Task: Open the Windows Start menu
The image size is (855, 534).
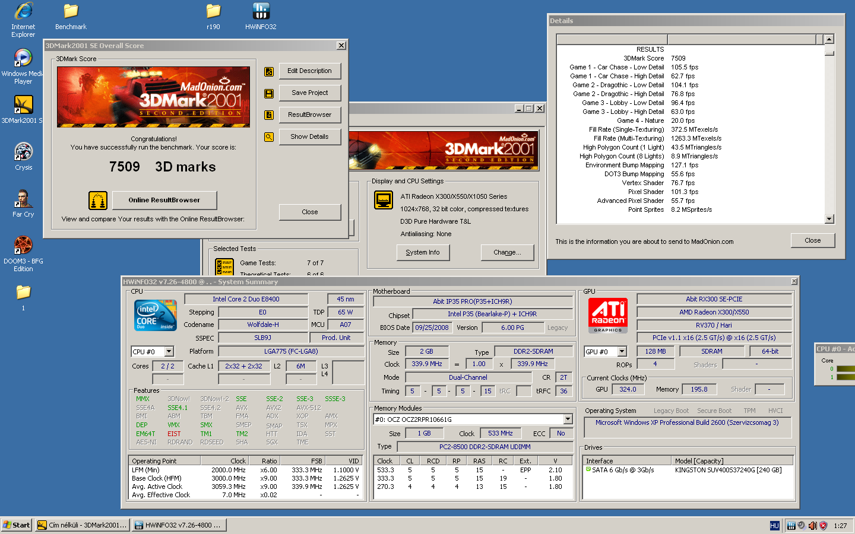Action: point(17,525)
